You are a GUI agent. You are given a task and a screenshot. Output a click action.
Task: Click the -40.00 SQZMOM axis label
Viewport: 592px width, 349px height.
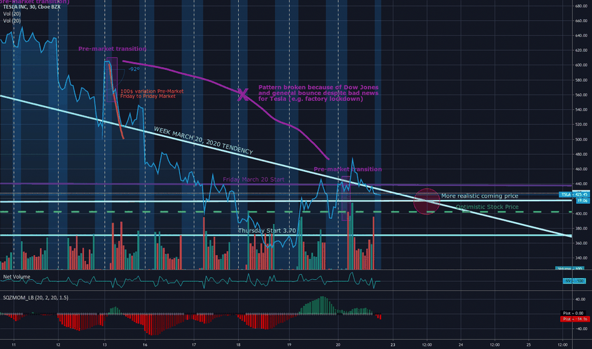pos(580,329)
